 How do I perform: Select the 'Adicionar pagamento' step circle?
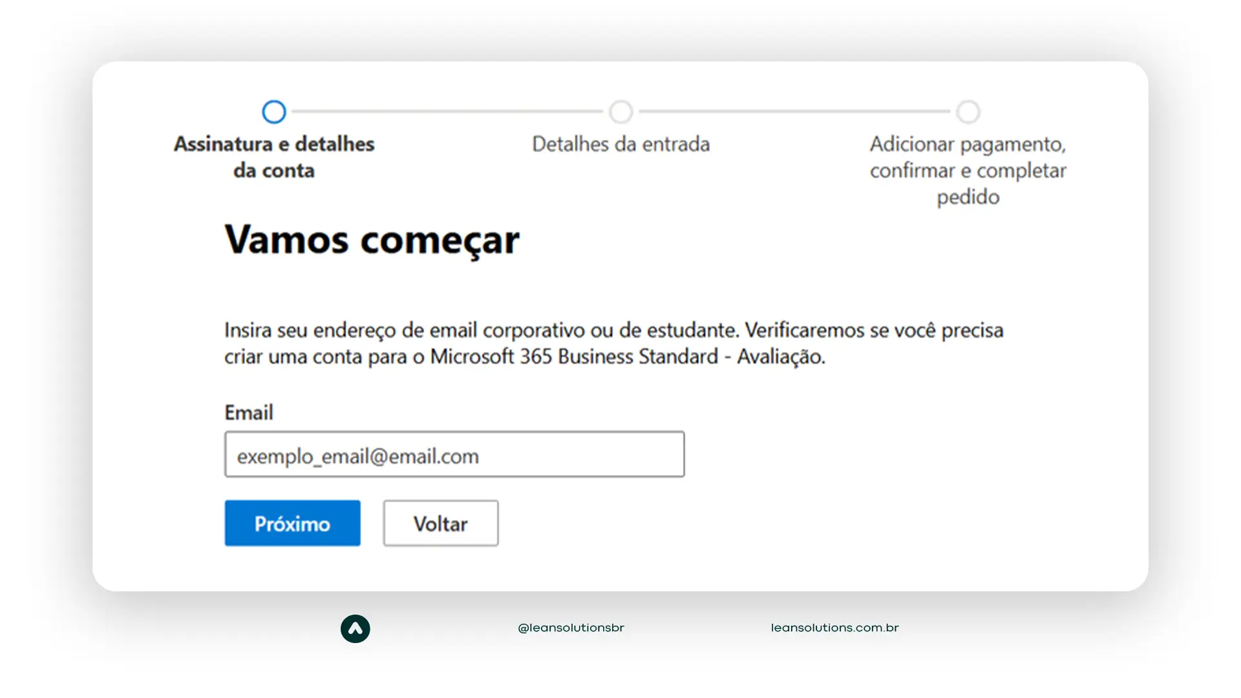tap(968, 112)
